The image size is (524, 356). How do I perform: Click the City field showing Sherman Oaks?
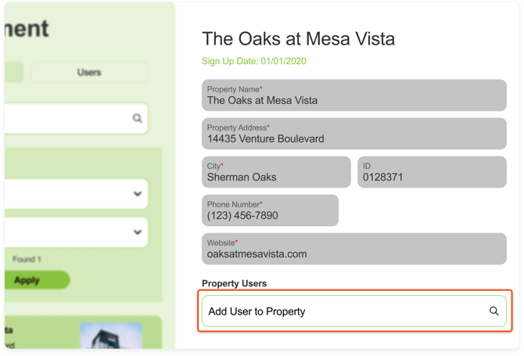coord(276,172)
